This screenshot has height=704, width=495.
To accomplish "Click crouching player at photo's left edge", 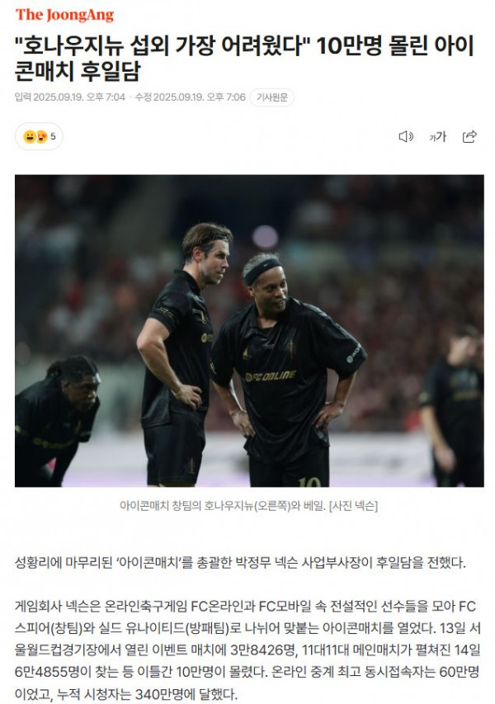I will pos(56,420).
